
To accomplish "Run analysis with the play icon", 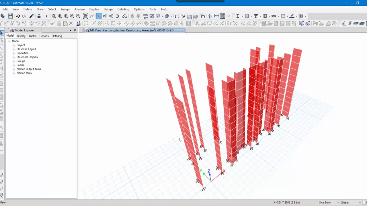I will pos(46,16).
